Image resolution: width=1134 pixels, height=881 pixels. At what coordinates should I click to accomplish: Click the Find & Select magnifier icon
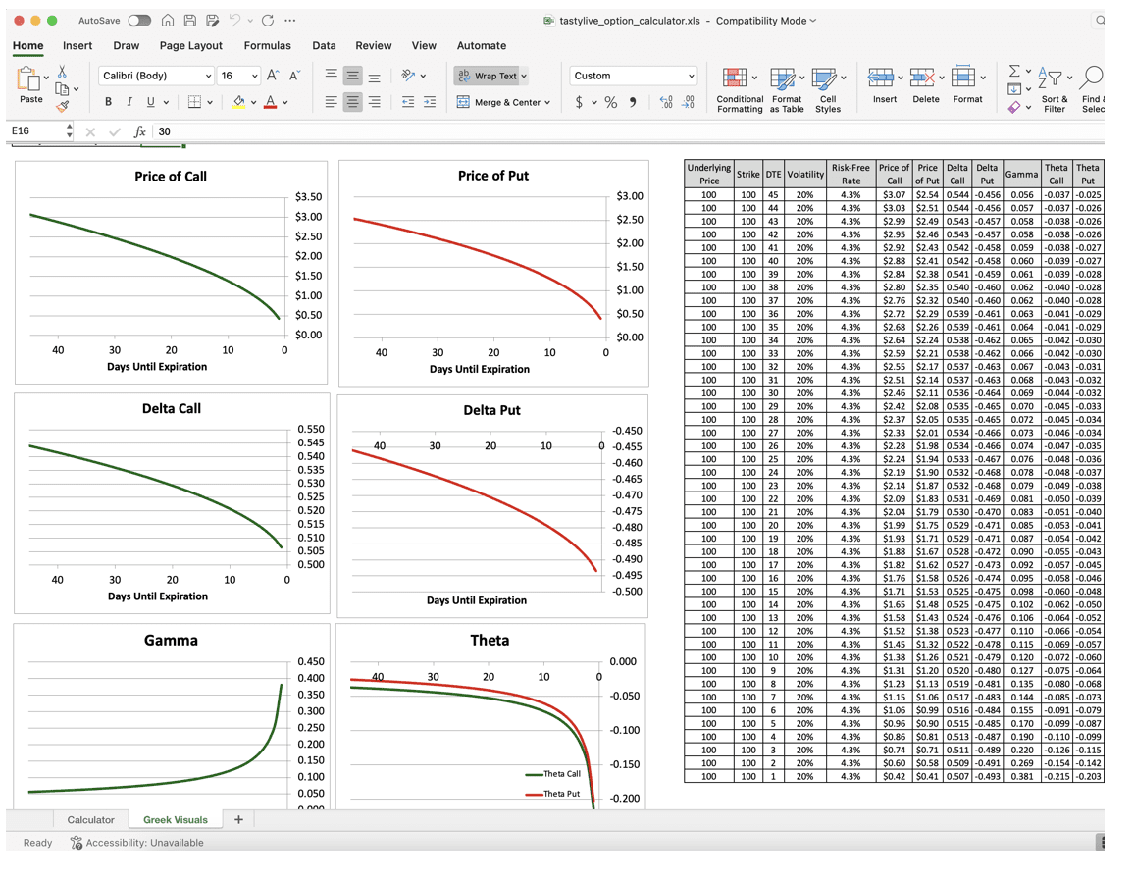click(1092, 77)
